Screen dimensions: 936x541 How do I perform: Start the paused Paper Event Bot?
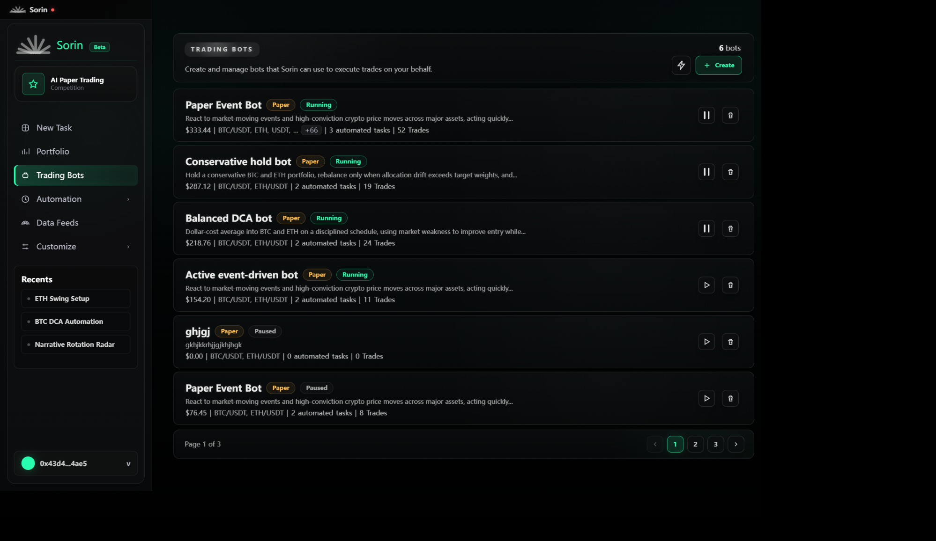click(706, 398)
